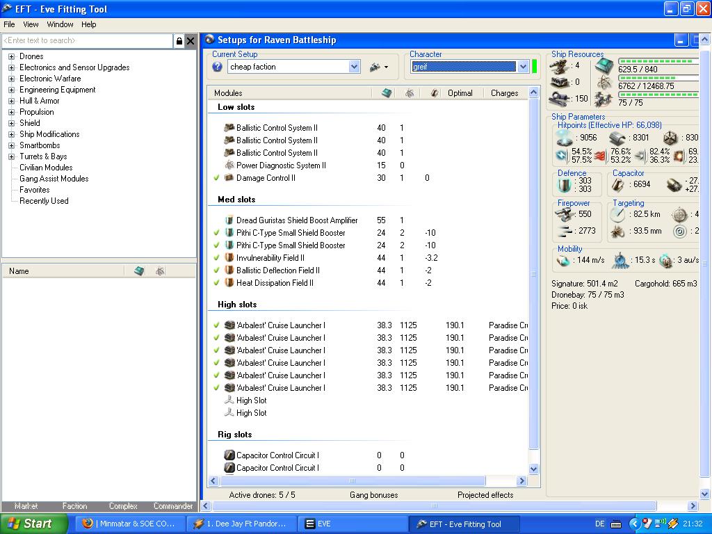This screenshot has height=534, width=712.
Task: Click the search lock icon
Action: tap(179, 41)
